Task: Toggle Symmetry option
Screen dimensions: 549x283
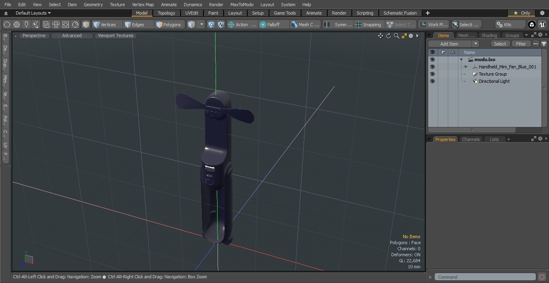Action: tap(338, 25)
